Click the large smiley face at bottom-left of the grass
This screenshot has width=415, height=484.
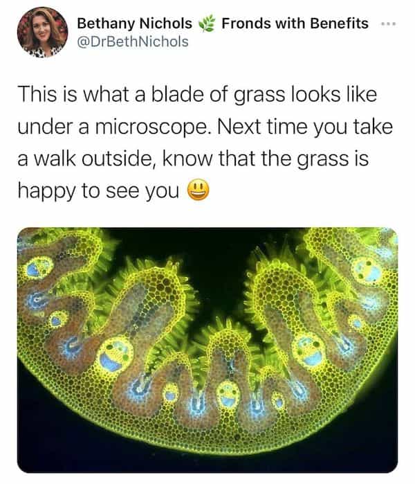[x=116, y=355]
